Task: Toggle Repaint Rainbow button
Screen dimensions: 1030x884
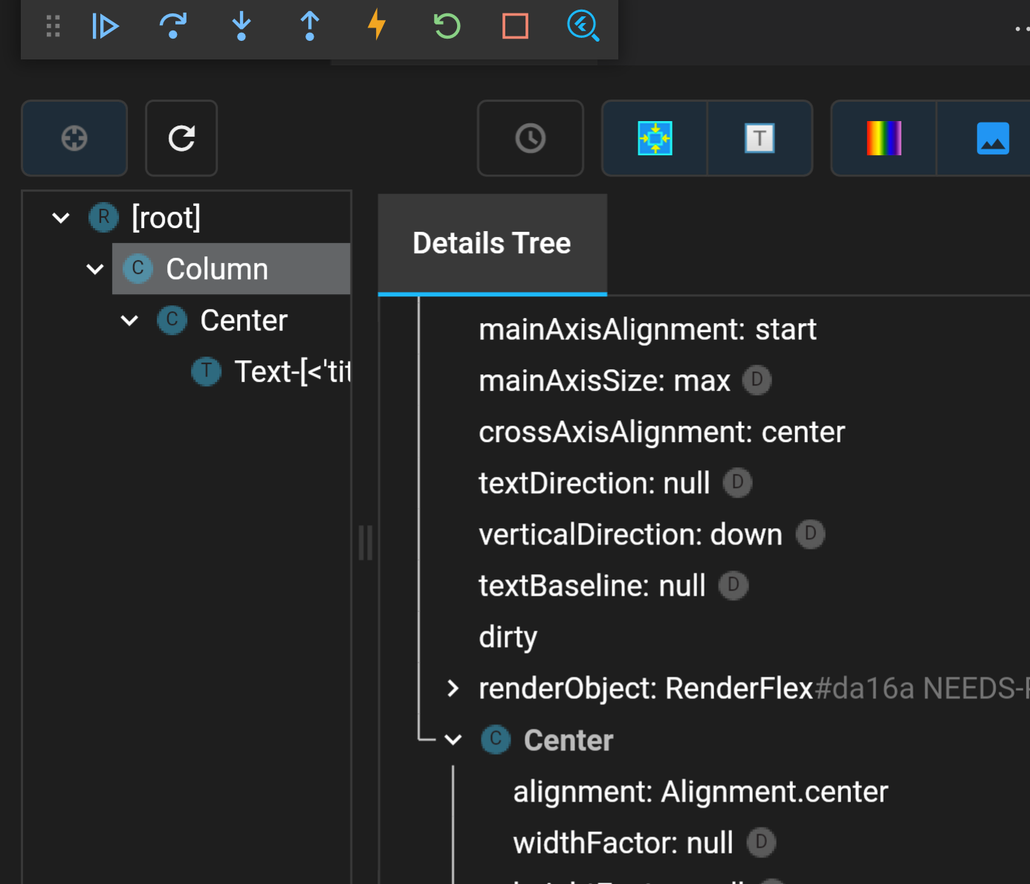Action: (x=884, y=138)
